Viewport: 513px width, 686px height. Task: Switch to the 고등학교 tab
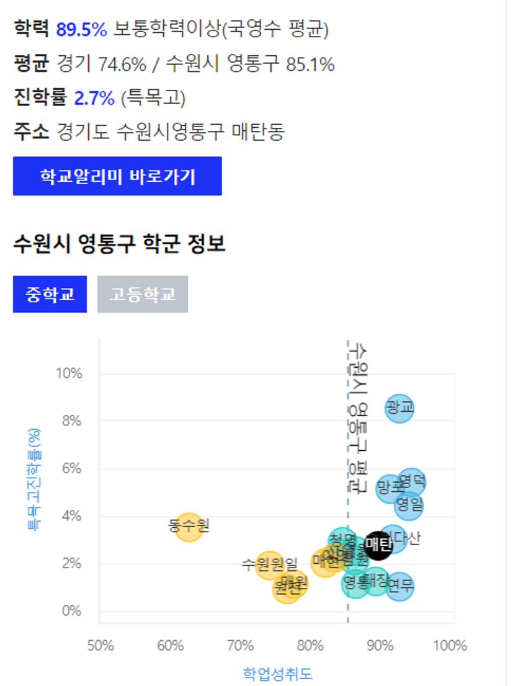click(x=143, y=294)
